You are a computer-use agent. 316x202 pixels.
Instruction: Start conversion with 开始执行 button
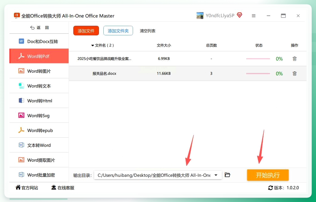tap(268, 175)
